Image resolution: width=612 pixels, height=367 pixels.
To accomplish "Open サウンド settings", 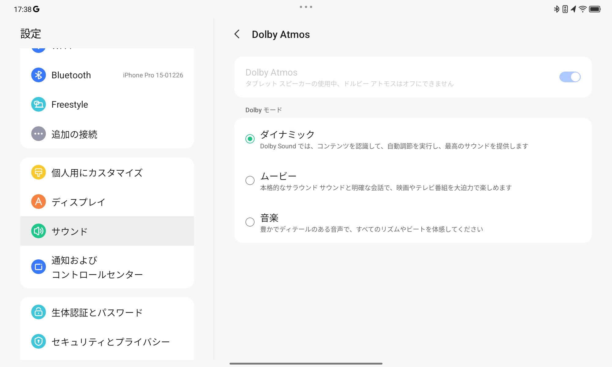I will pyautogui.click(x=107, y=231).
